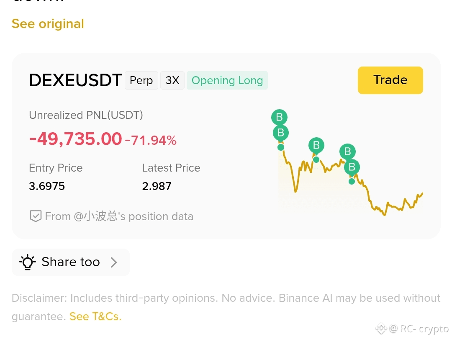452x339 pixels.
Task: Click the RC- crypto watermark handle
Action: [x=419, y=329]
